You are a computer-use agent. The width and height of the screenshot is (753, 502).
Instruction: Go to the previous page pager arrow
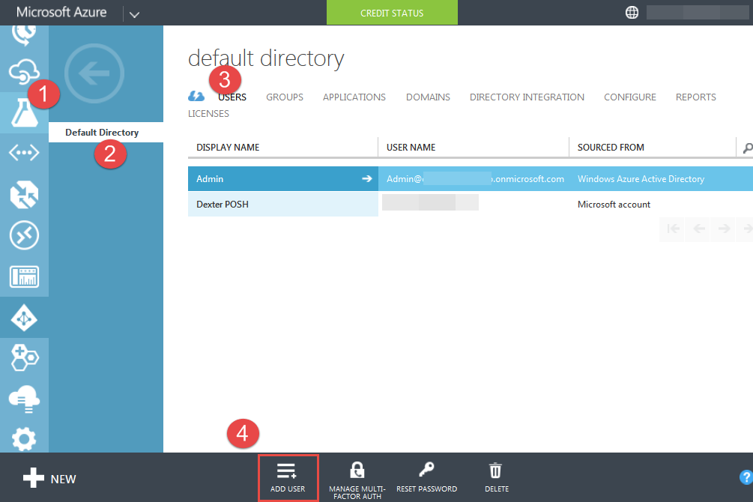click(698, 229)
